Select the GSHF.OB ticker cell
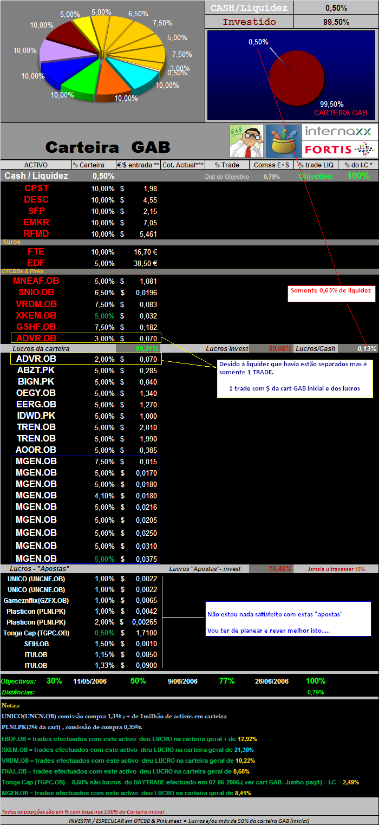 36,327
